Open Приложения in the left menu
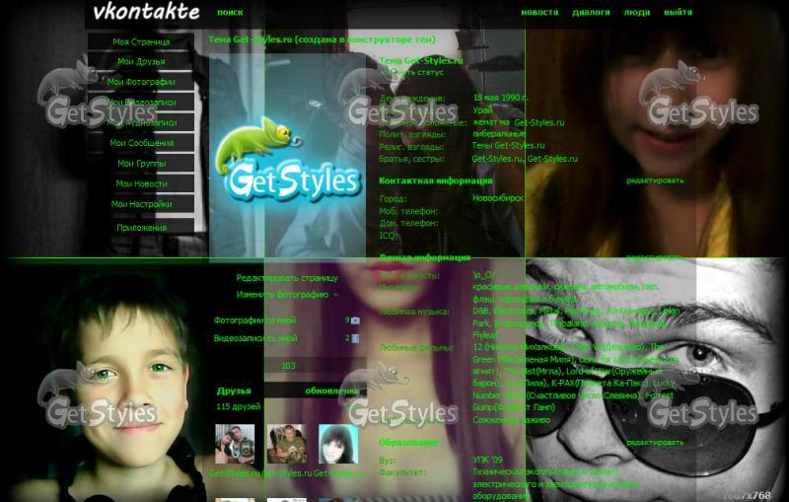Screen dimensions: 789x502 click(141, 227)
